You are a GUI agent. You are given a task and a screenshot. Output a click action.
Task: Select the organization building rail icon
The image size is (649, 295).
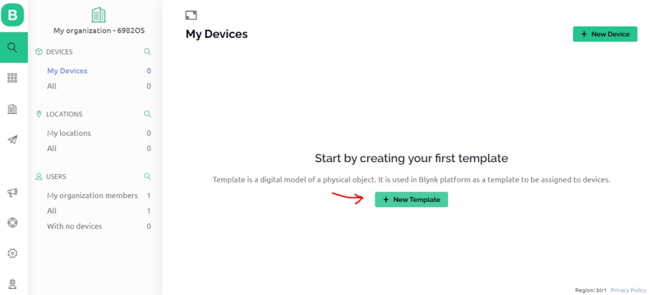pos(13,109)
